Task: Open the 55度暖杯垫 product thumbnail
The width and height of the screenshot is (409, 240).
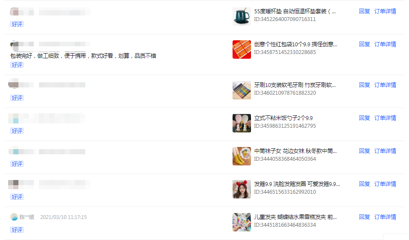Action: (x=242, y=16)
